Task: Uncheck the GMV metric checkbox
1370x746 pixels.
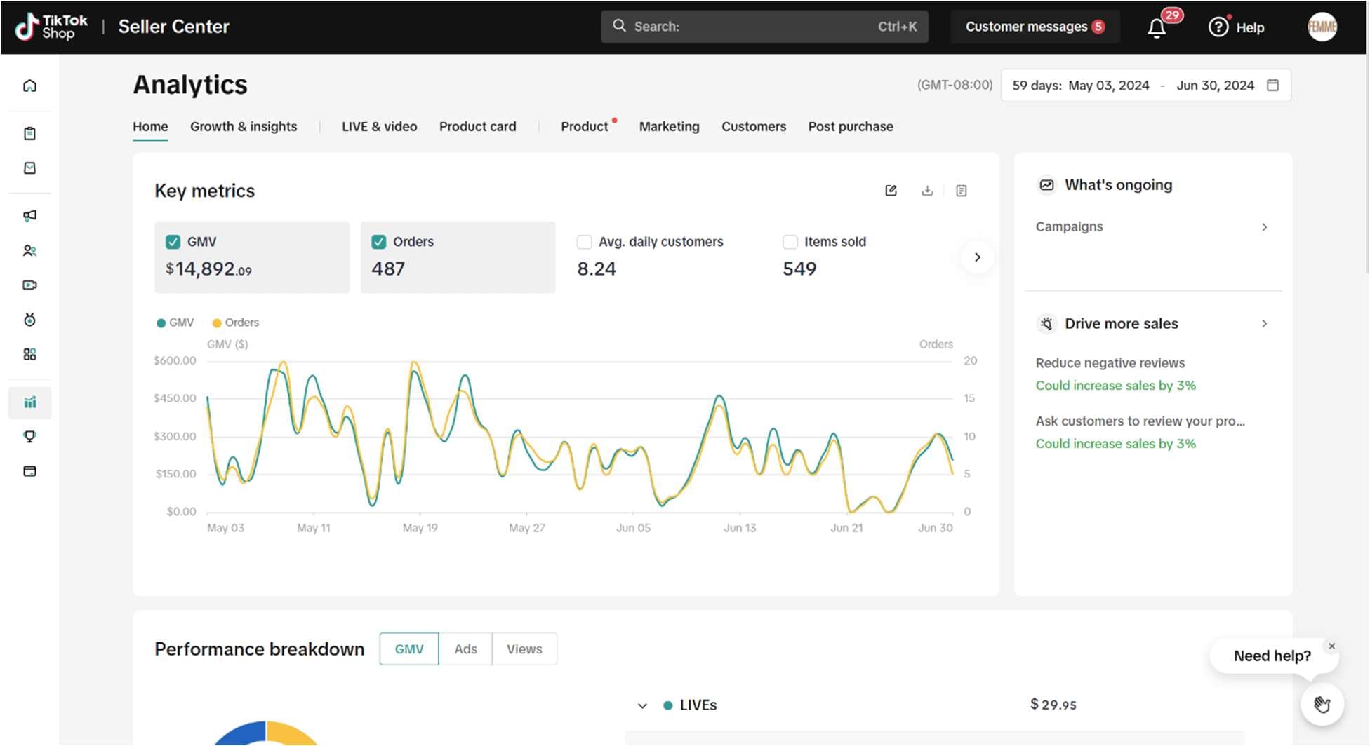Action: (173, 242)
